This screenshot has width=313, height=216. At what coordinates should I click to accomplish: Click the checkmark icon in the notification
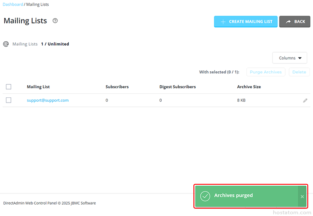point(205,196)
